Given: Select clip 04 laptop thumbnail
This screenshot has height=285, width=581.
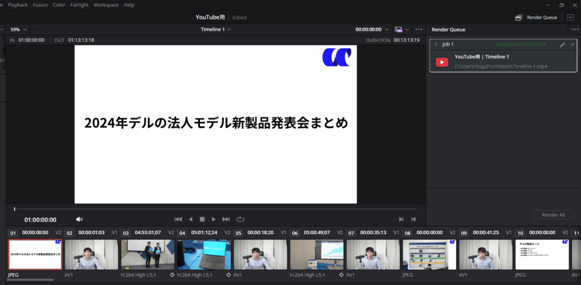Looking at the screenshot, I should (204, 254).
